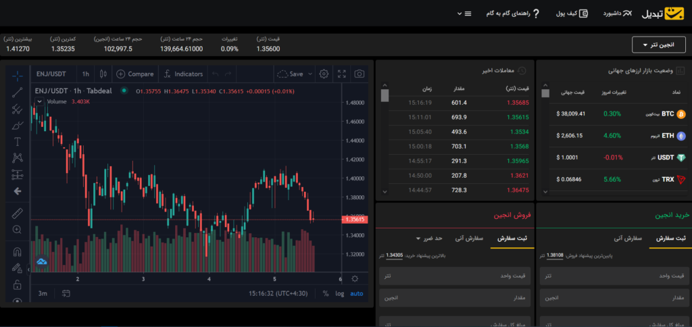The height and width of the screenshot is (327, 692).
Task: Select the Text annotation tool
Action: [x=17, y=142]
